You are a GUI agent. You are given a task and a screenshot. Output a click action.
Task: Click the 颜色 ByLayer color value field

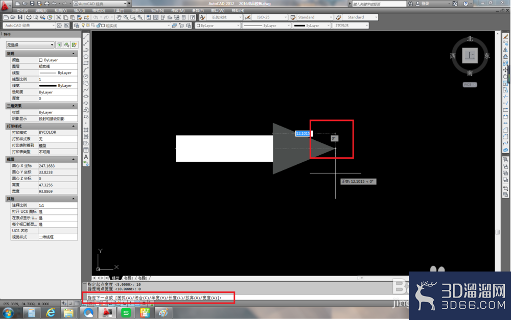tap(58, 60)
